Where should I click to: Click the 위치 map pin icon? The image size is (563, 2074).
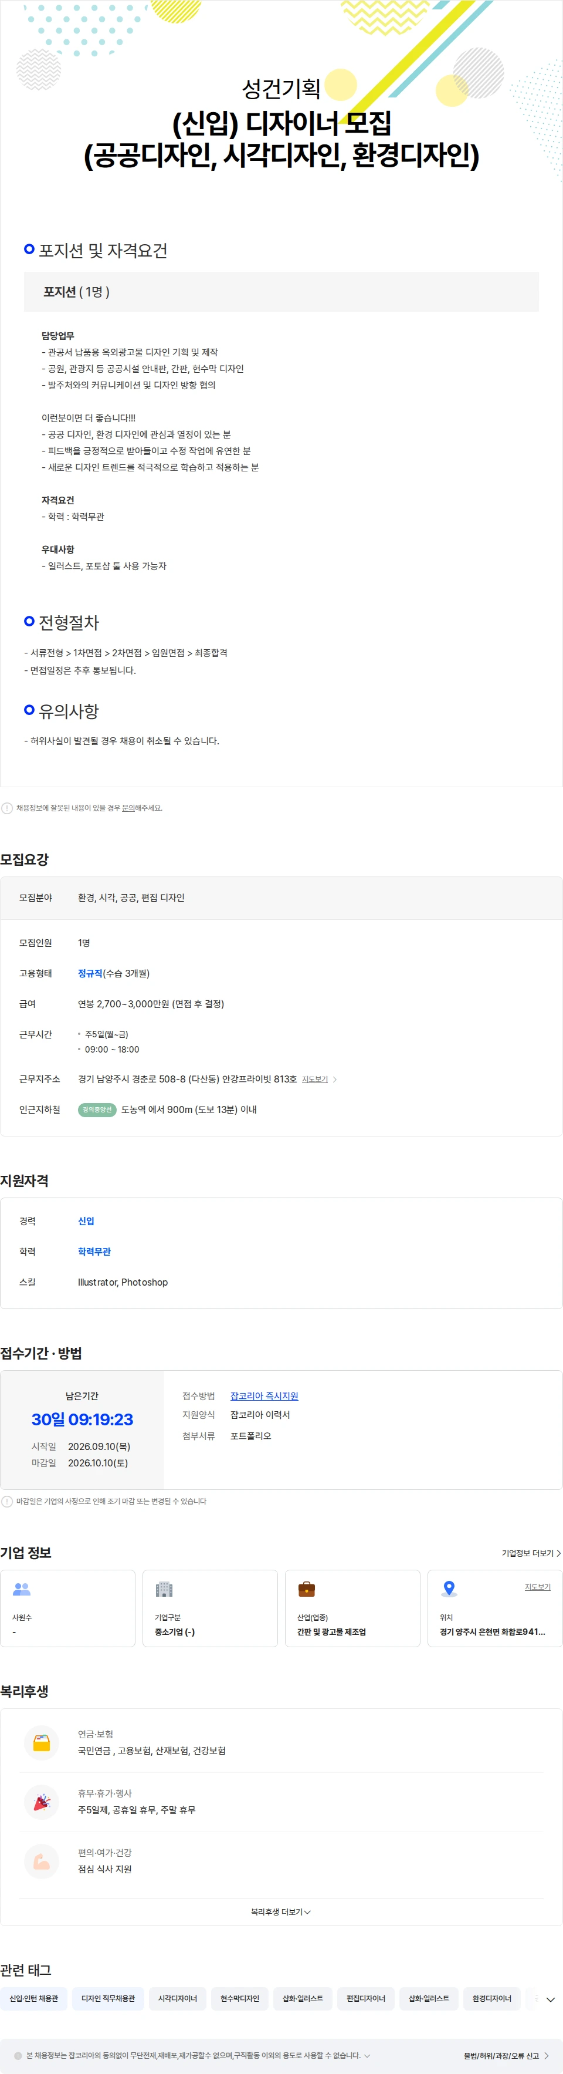tap(449, 1589)
